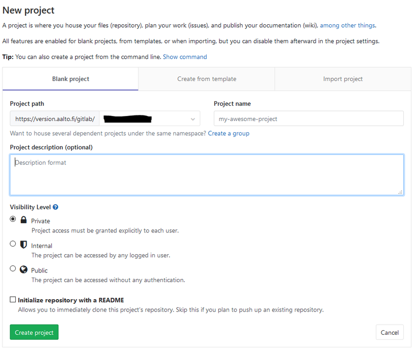Viewport: 415px width, 355px height.
Task: Click inside the Project description text area
Action: [x=207, y=175]
